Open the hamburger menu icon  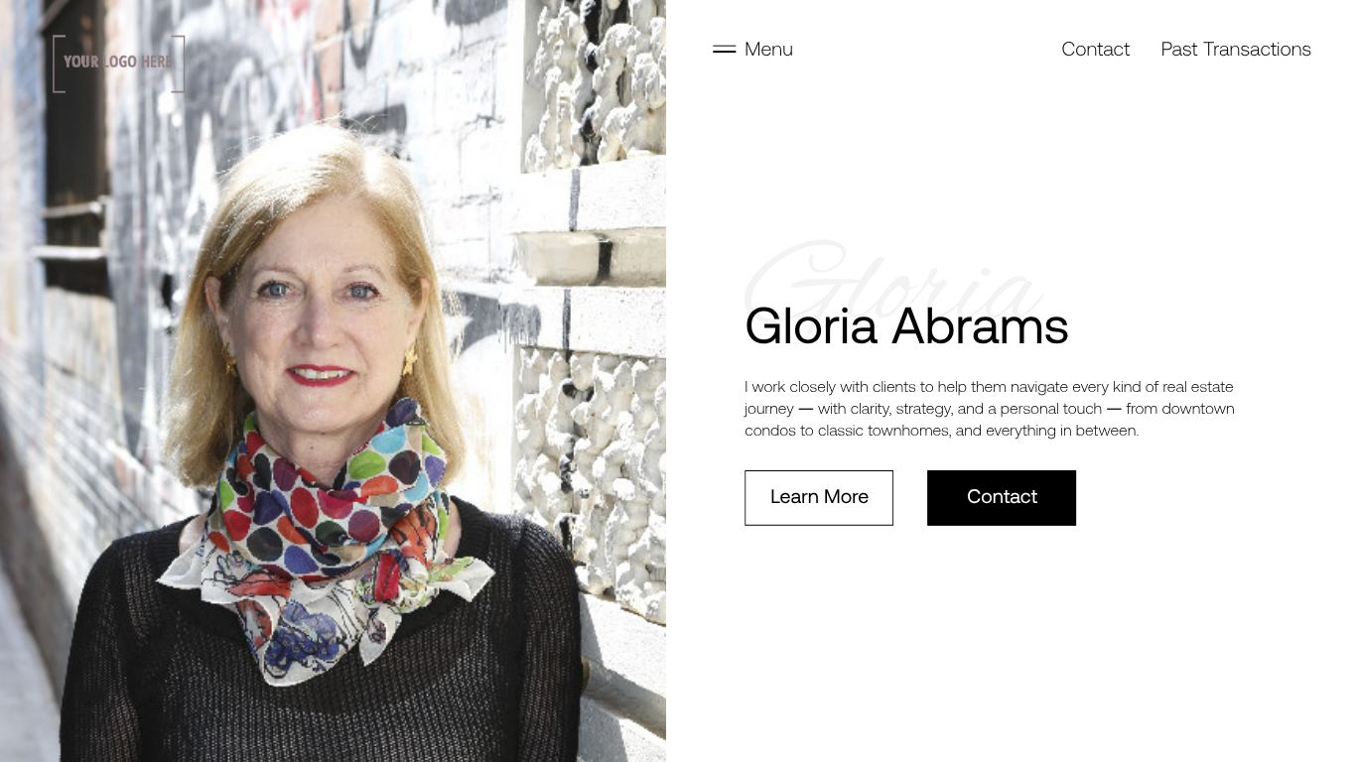click(724, 49)
